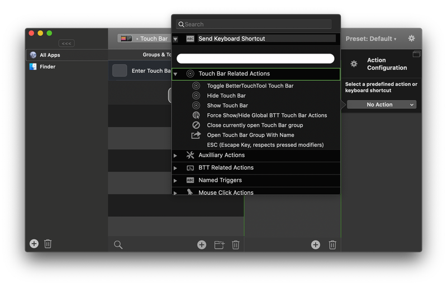Click the Named Triggers ABC icon
447x285 pixels.
tap(190, 180)
